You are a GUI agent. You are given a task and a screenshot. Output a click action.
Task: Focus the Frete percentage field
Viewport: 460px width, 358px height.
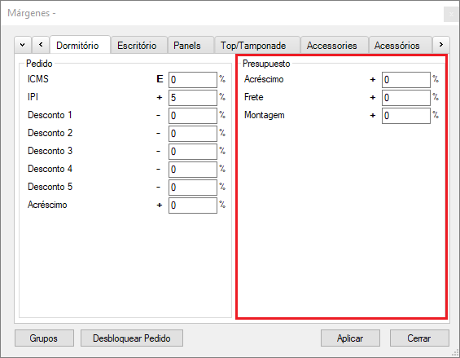[406, 98]
